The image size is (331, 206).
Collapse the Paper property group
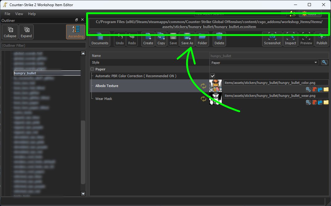click(x=92, y=69)
